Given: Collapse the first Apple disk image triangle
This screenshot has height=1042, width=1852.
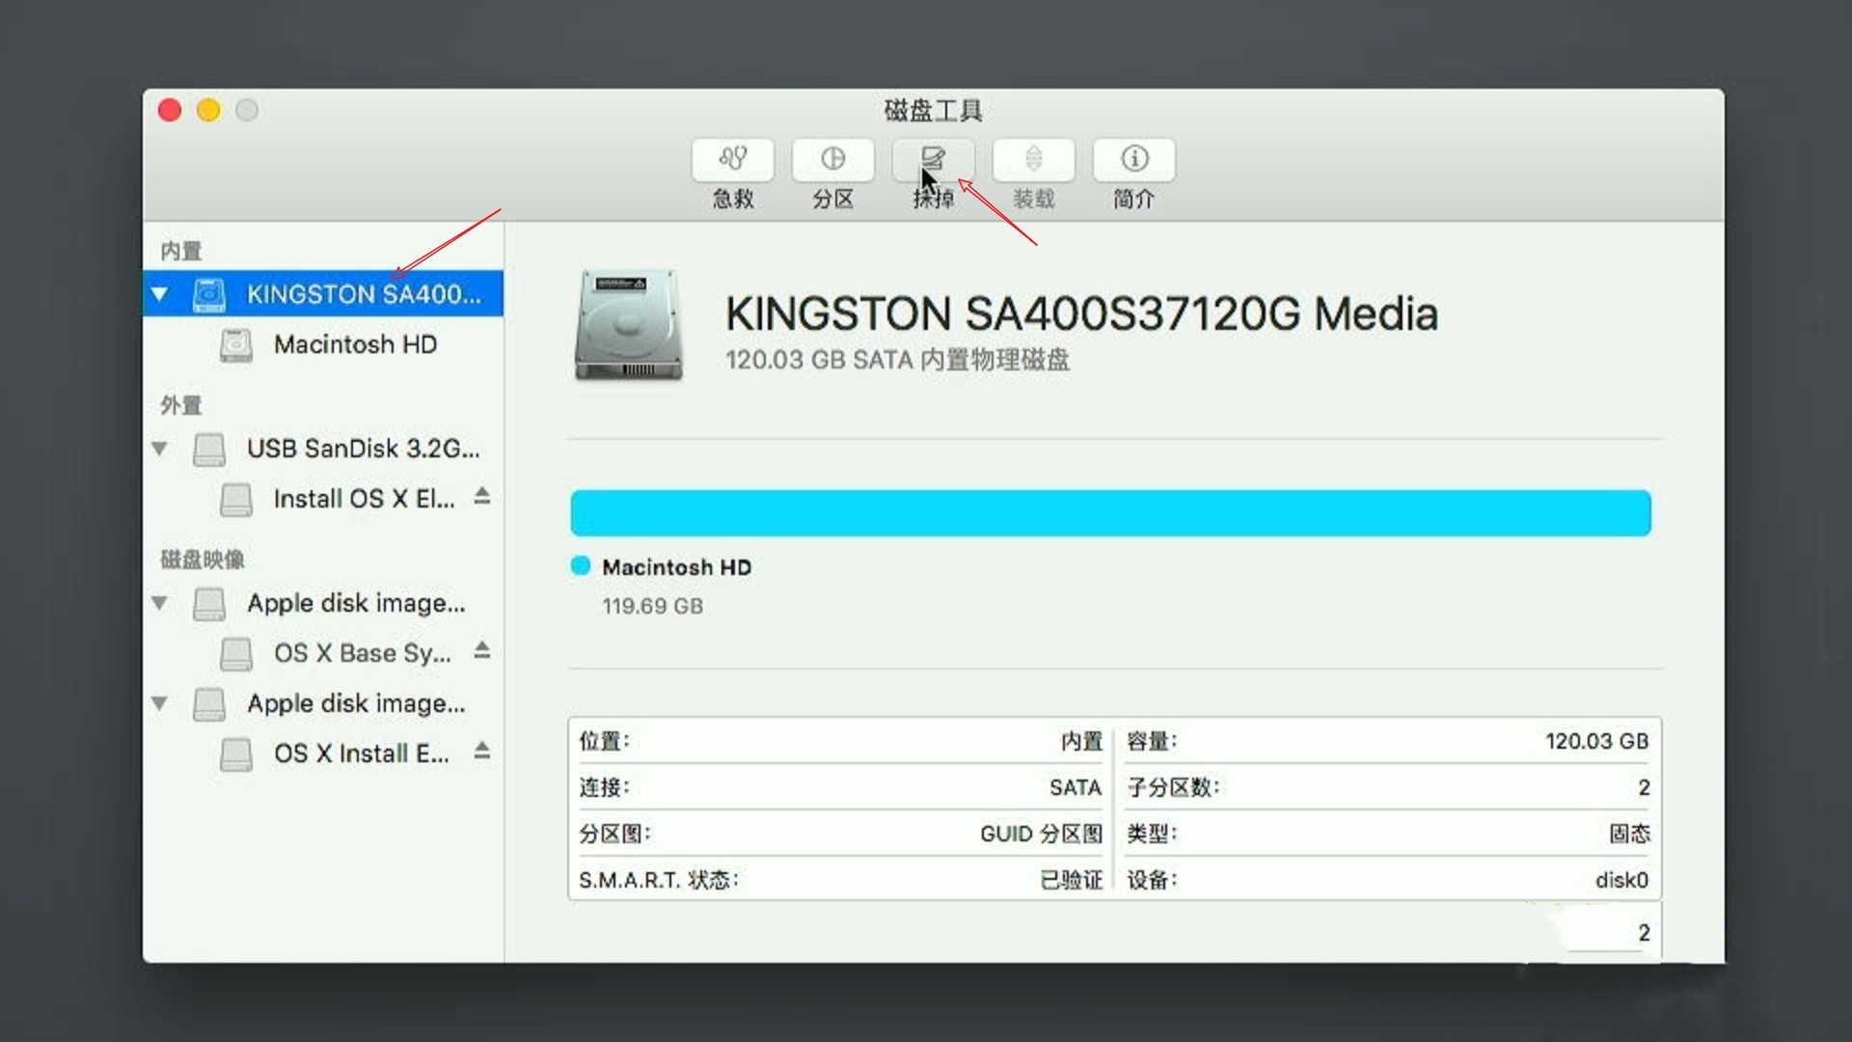Looking at the screenshot, I should [160, 603].
